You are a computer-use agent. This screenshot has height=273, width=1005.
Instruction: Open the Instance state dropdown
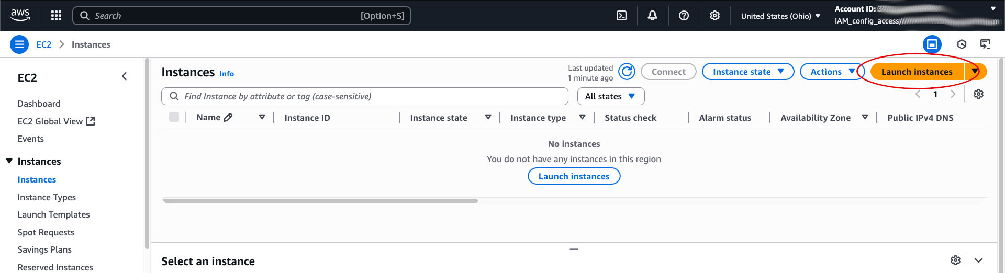(748, 72)
